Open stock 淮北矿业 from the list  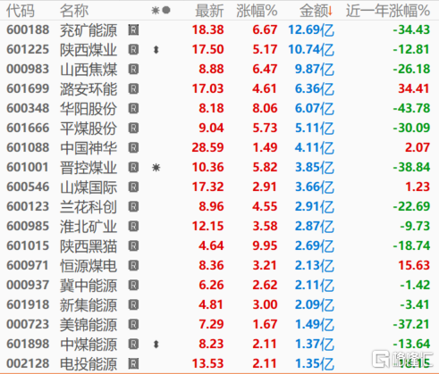click(x=89, y=227)
